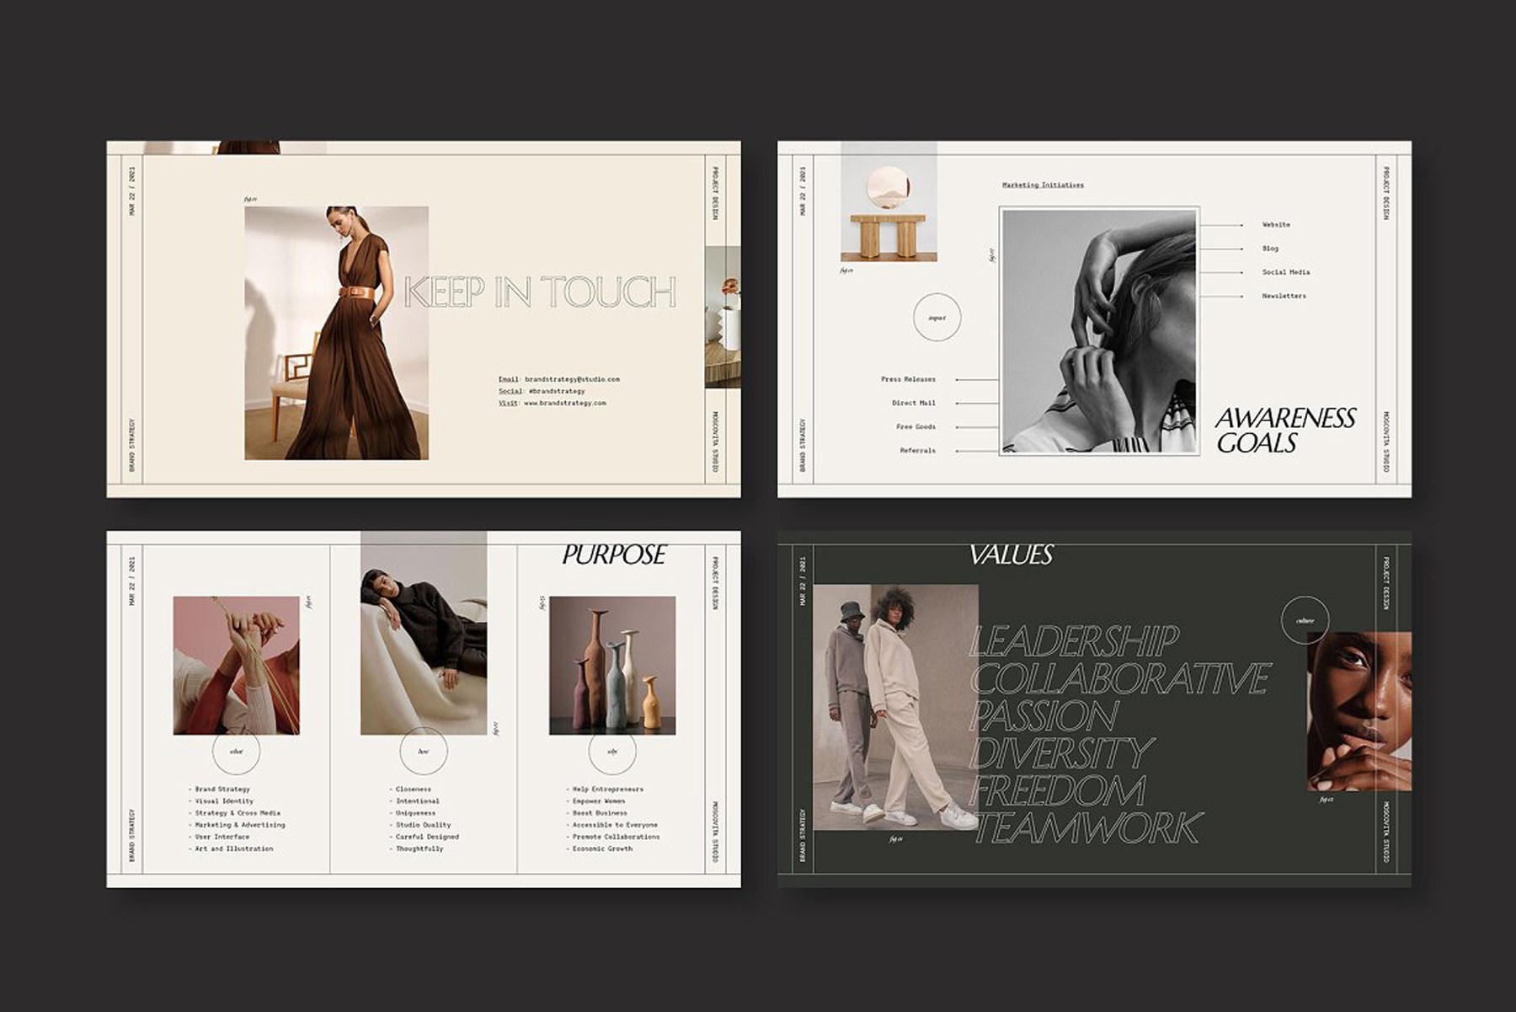The image size is (1516, 1012).
Task: Click the circle badge on Awareness Goals slide
Action: (937, 318)
